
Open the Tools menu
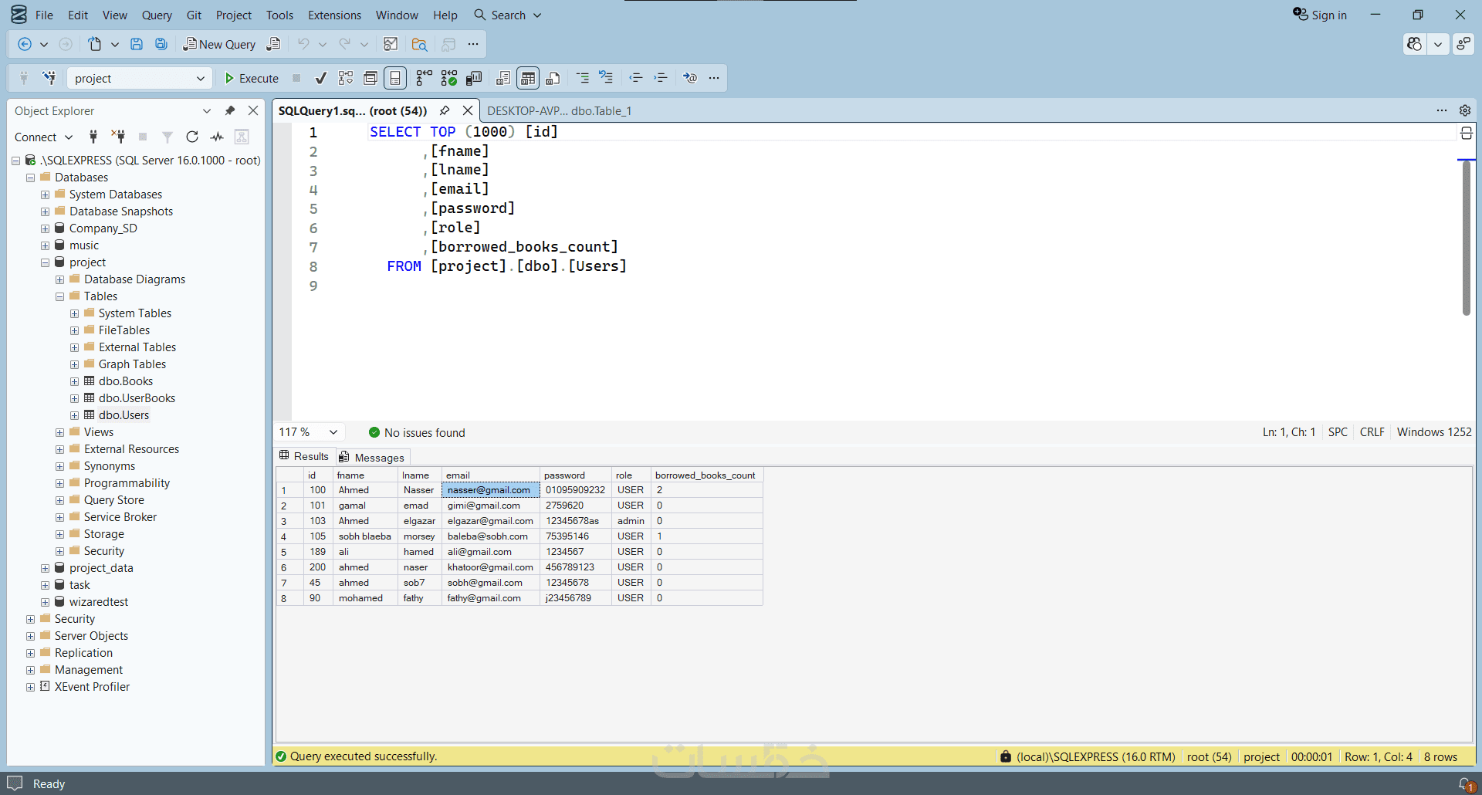279,15
